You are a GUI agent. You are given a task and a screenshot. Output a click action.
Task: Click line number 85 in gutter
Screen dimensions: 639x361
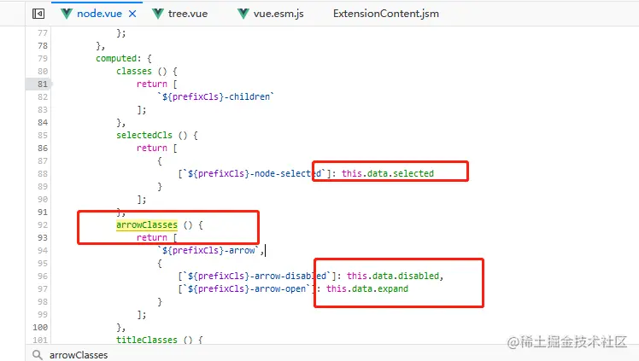coord(43,135)
